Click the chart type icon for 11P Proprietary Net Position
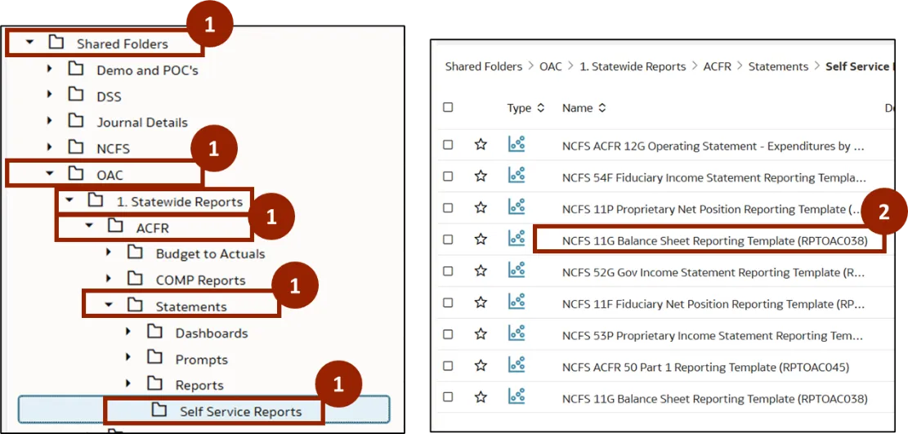The height and width of the screenshot is (434, 908). click(516, 208)
